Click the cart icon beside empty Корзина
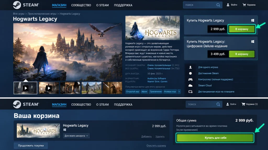Screen dimensions: 268x150 point(244,5)
